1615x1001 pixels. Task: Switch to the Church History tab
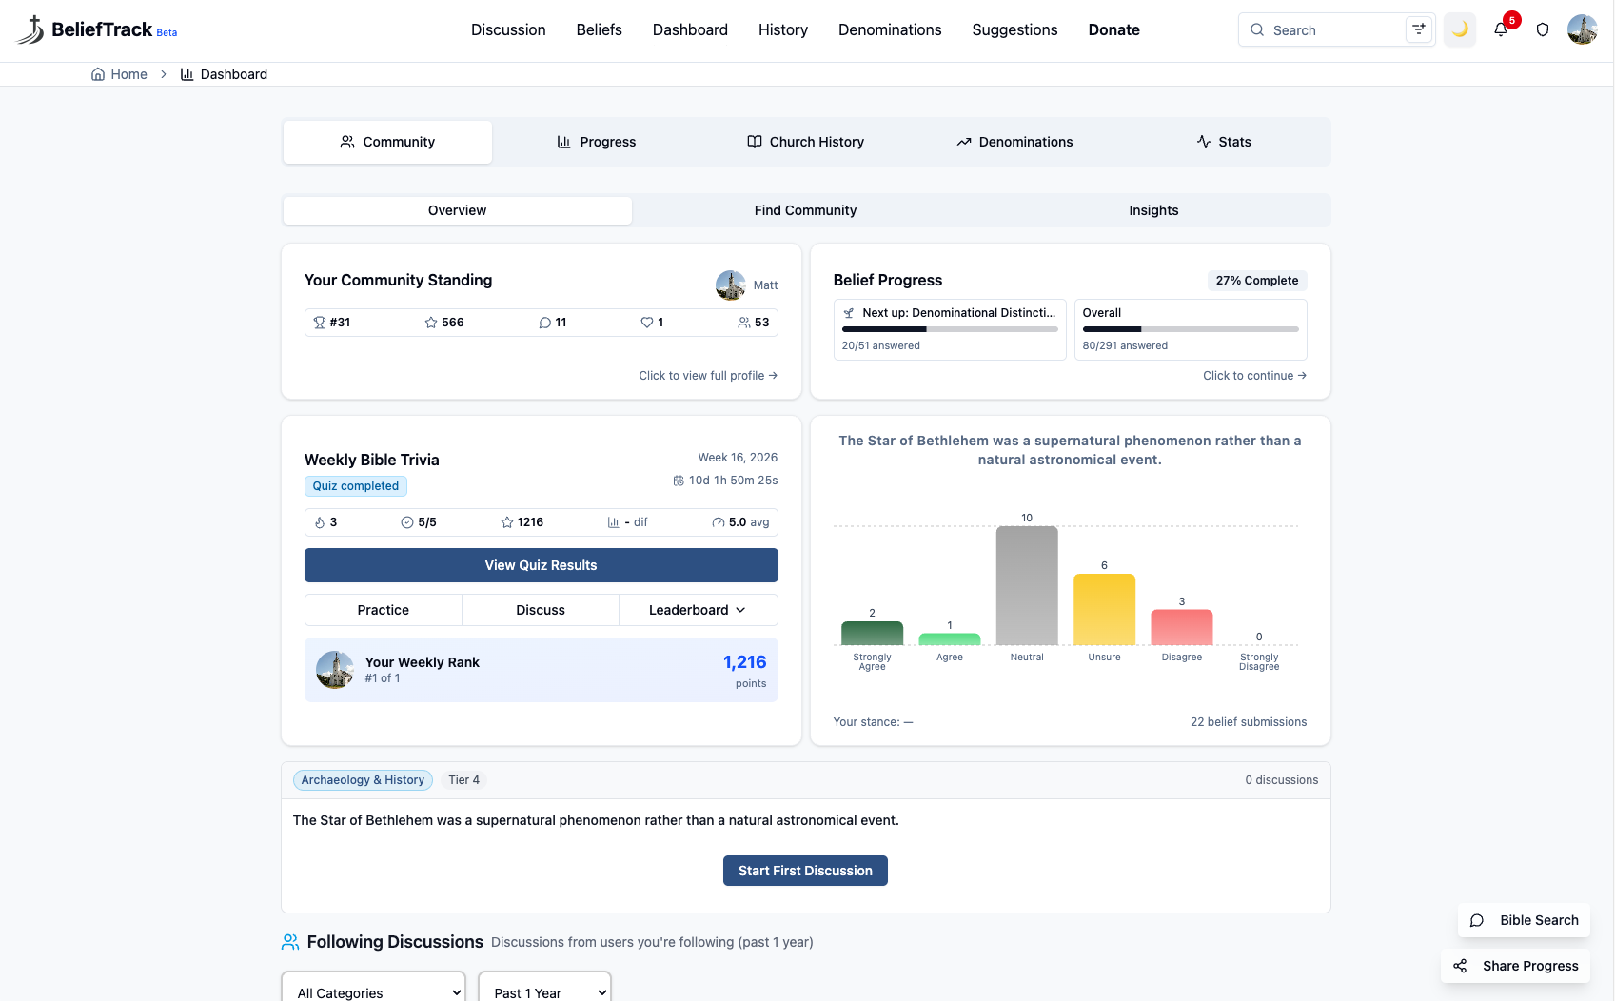point(805,142)
